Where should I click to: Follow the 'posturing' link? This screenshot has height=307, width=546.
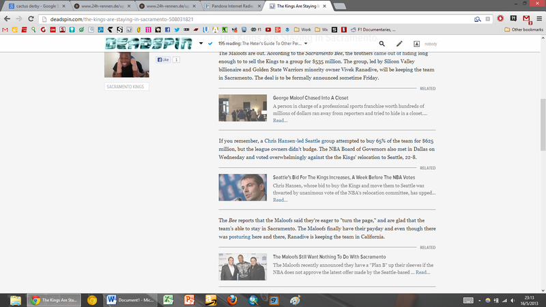coord(240,237)
